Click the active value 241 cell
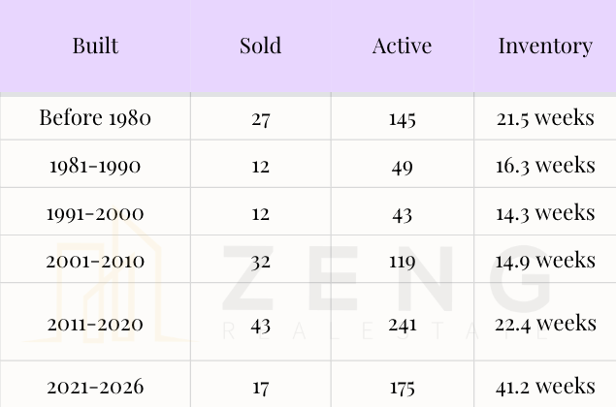 (x=402, y=325)
